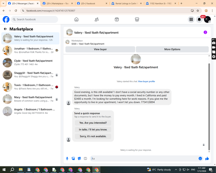Open the emoji picker in message box
This screenshot has height=173, width=216.
point(200,159)
